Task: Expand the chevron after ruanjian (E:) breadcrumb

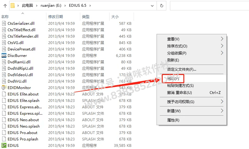Action: point(65,6)
